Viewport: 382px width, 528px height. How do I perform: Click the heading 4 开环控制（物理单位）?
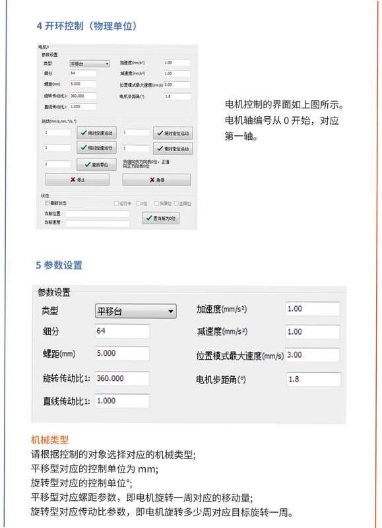tap(87, 26)
